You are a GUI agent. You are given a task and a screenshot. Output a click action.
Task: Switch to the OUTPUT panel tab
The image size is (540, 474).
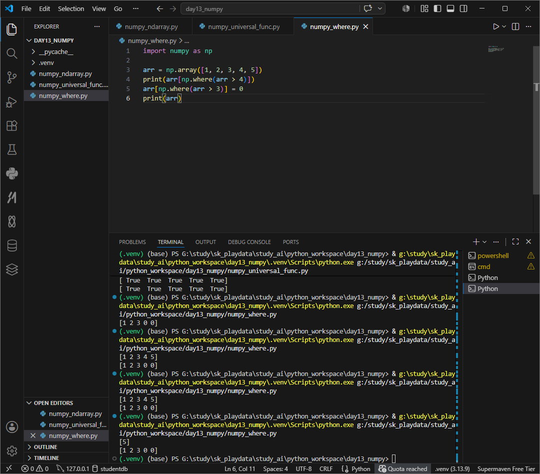coord(205,242)
